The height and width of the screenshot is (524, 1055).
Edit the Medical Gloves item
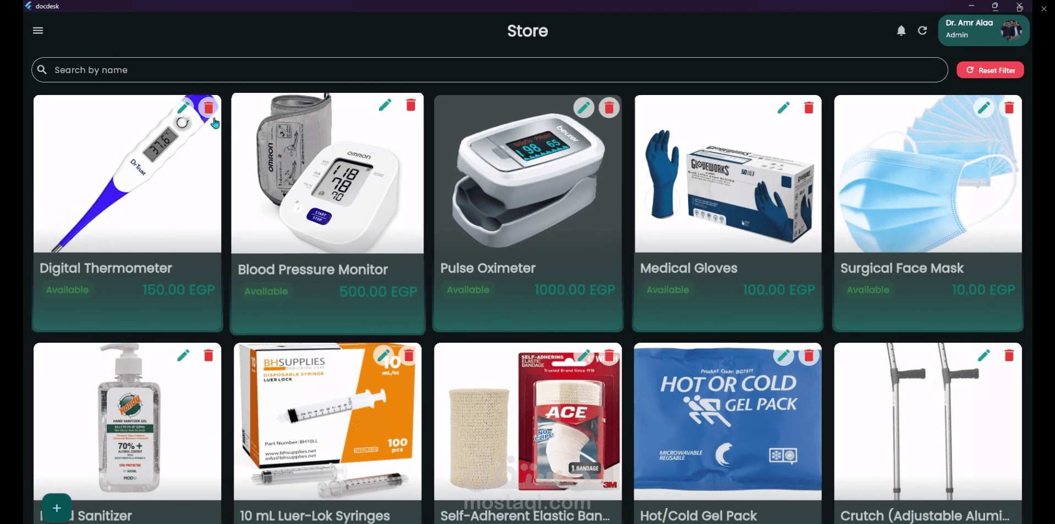pos(783,108)
